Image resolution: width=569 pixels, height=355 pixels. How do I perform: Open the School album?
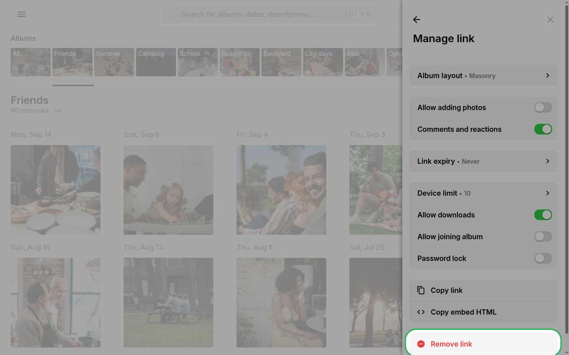pyautogui.click(x=198, y=62)
